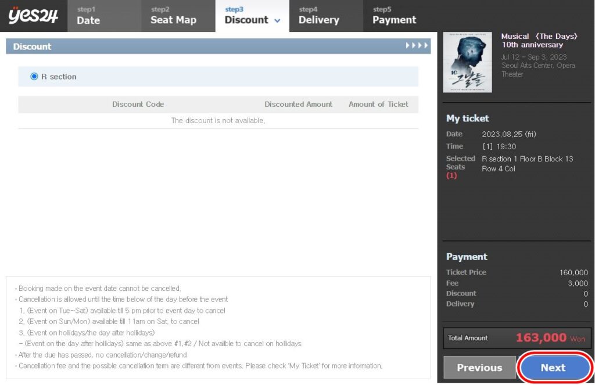Click 'The discount is not available.' text
The width and height of the screenshot is (595, 385).
(218, 120)
